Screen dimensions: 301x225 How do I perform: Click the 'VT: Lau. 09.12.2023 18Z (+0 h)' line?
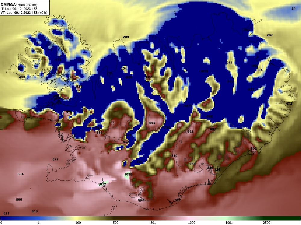tap(24, 13)
